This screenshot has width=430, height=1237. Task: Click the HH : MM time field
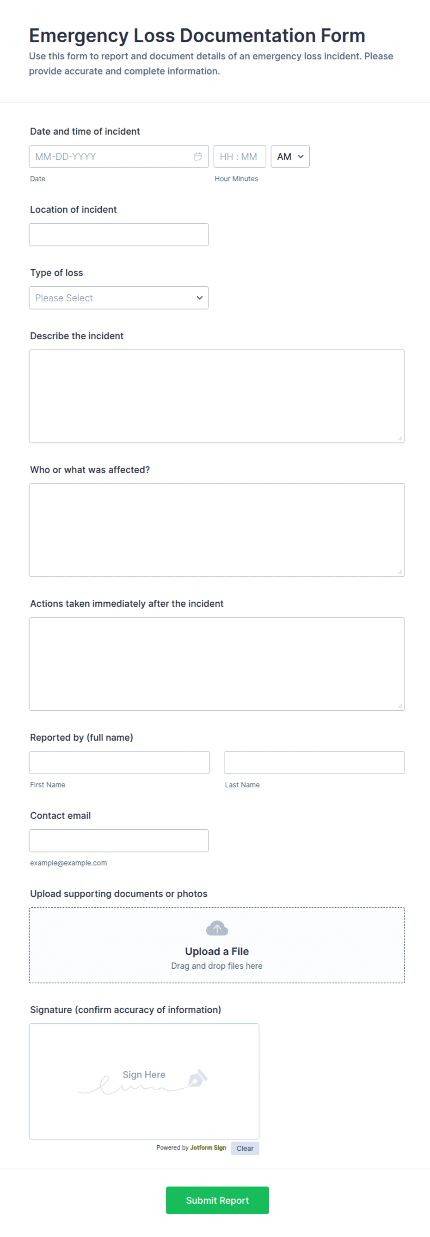tap(240, 157)
